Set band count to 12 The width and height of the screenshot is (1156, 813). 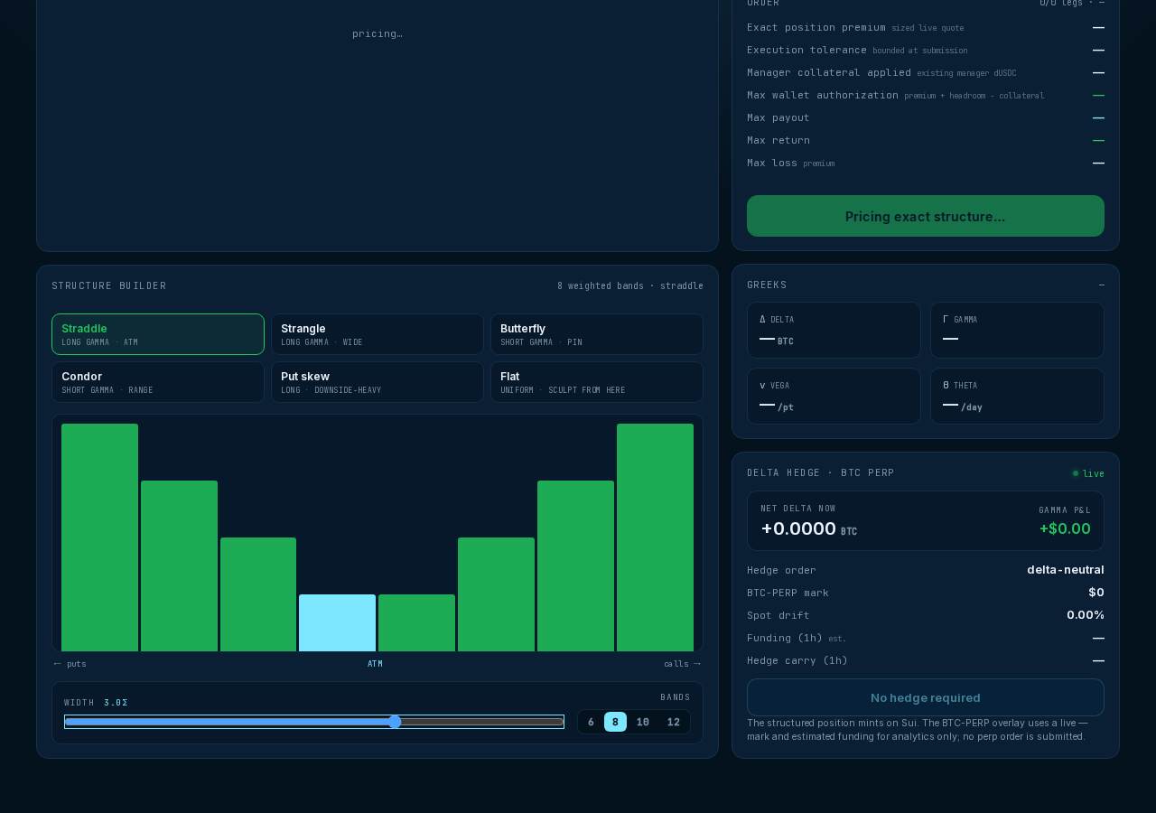[x=674, y=722]
